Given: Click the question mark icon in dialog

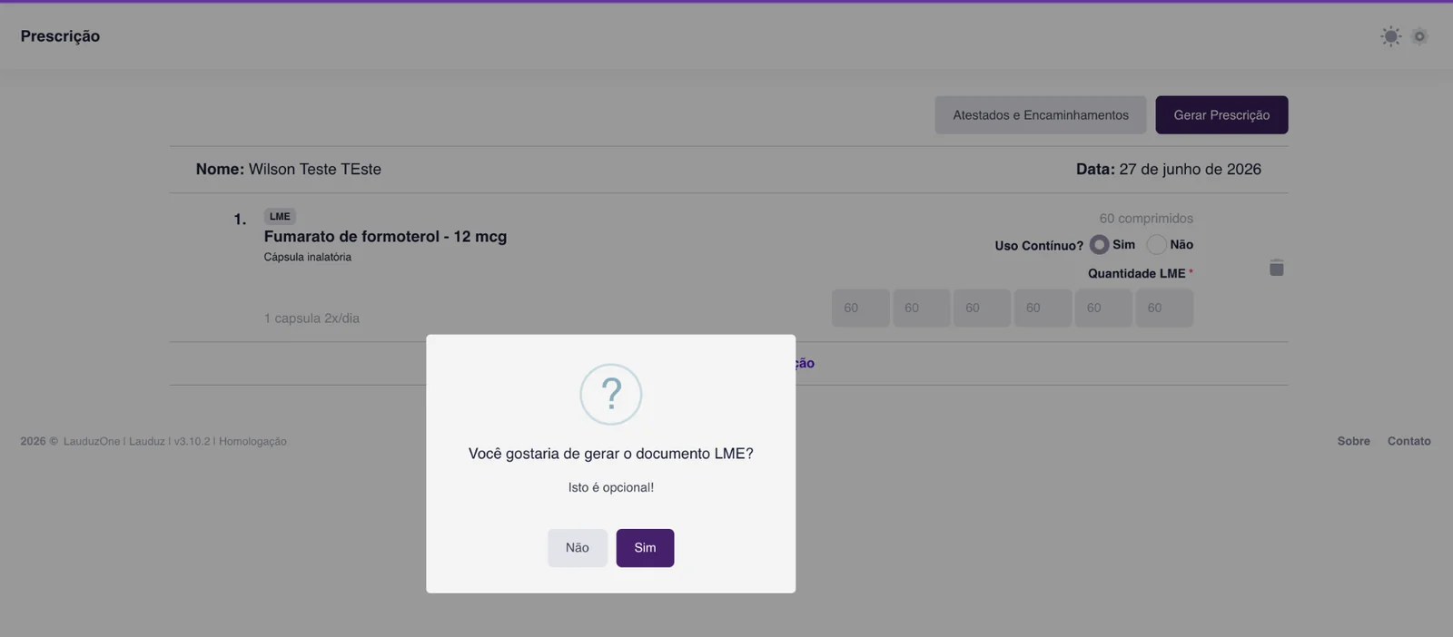Looking at the screenshot, I should coord(611,395).
